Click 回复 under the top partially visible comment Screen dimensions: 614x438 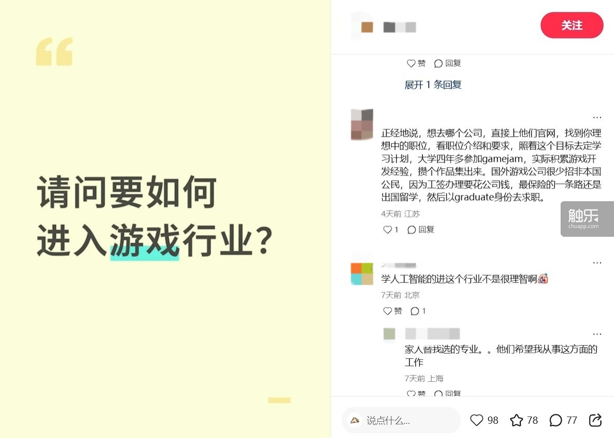(x=447, y=63)
